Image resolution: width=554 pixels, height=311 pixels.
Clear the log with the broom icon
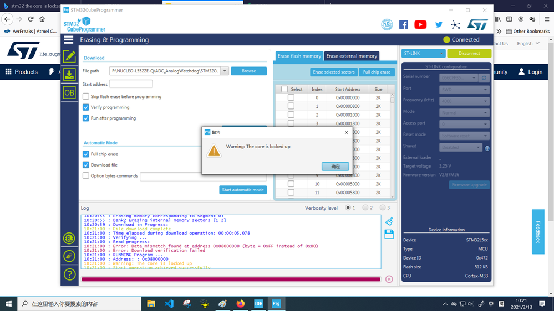coord(389,221)
